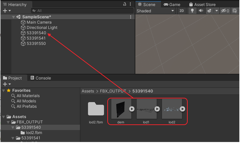Viewport: 240px width, 143px height.
Task: Toggle hidden objects visibility eye icon
Action: 225,11
